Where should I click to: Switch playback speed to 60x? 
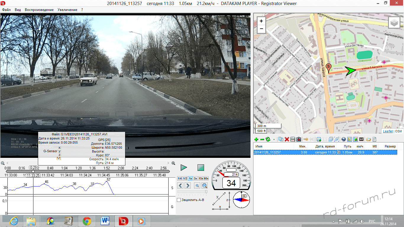[x=206, y=179]
